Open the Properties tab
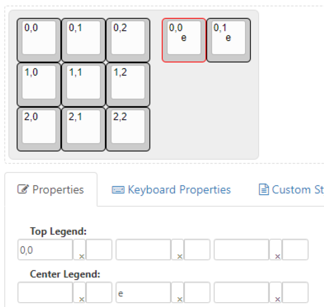This screenshot has height=307, width=324. pyautogui.click(x=51, y=189)
